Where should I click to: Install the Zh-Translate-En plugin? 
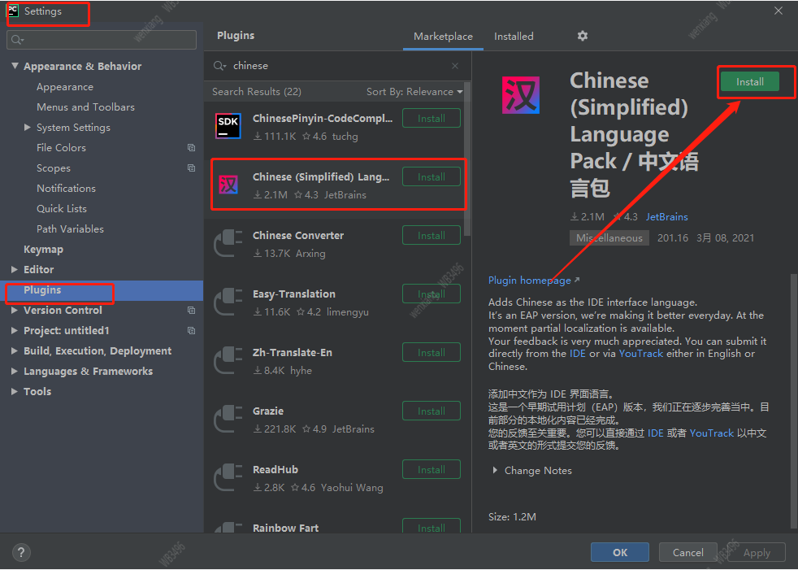(431, 353)
